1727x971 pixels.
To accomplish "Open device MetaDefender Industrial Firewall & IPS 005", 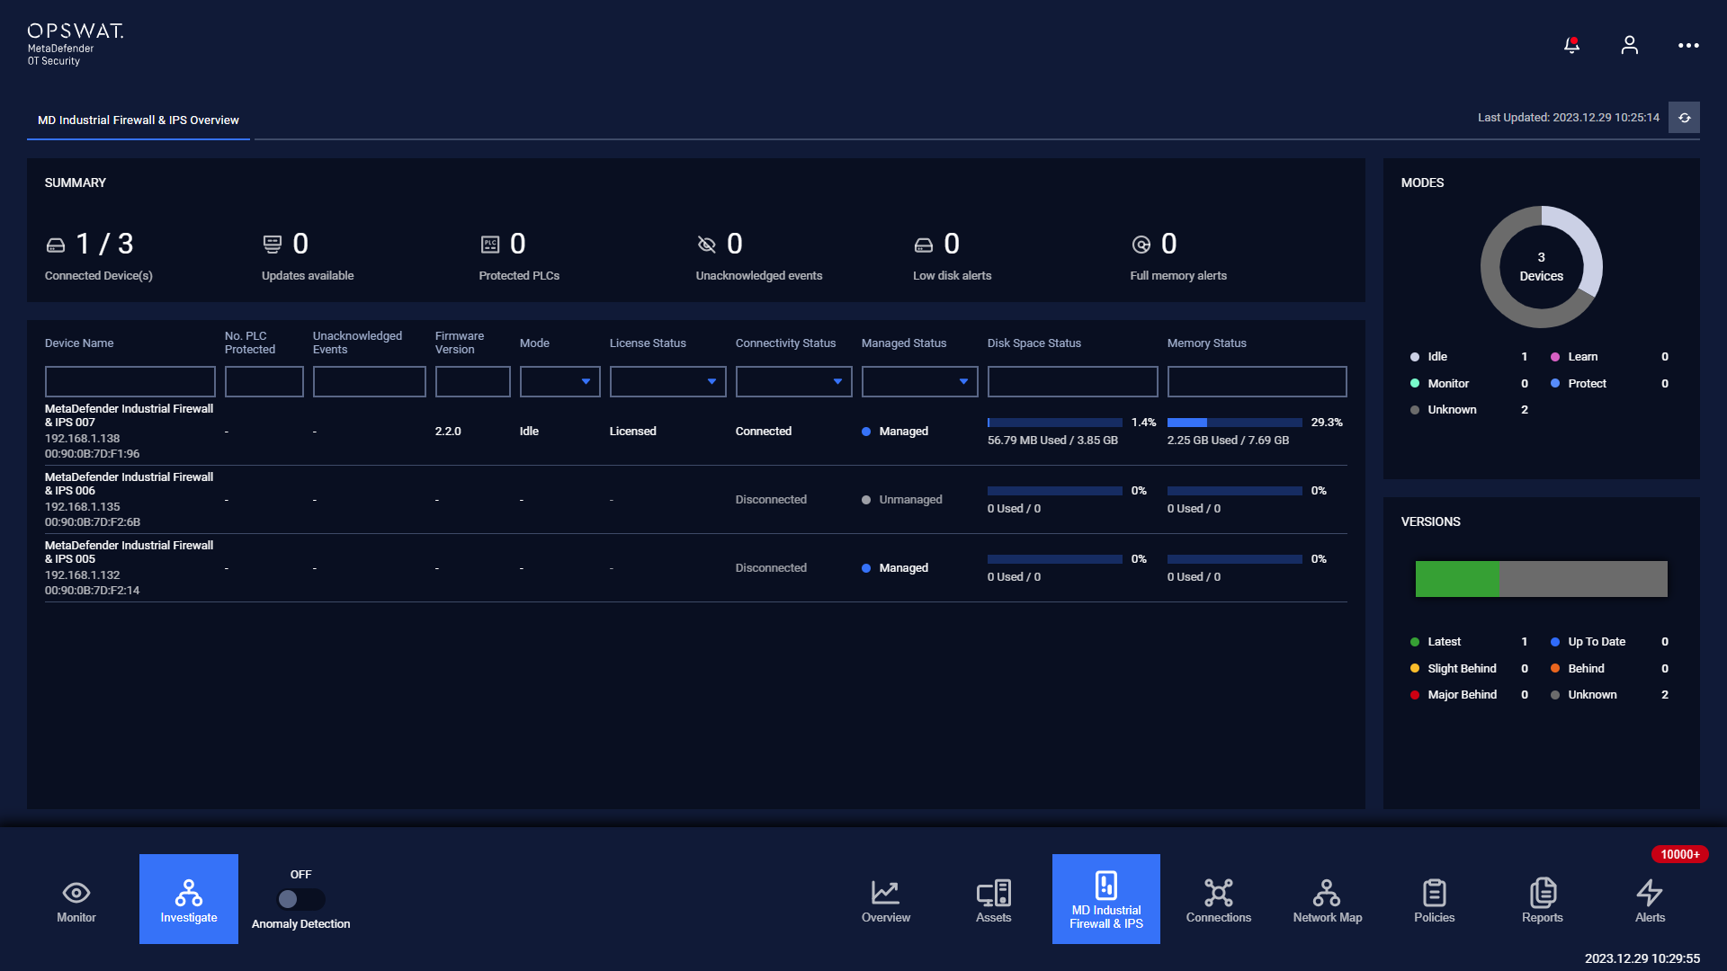I will pyautogui.click(x=130, y=552).
